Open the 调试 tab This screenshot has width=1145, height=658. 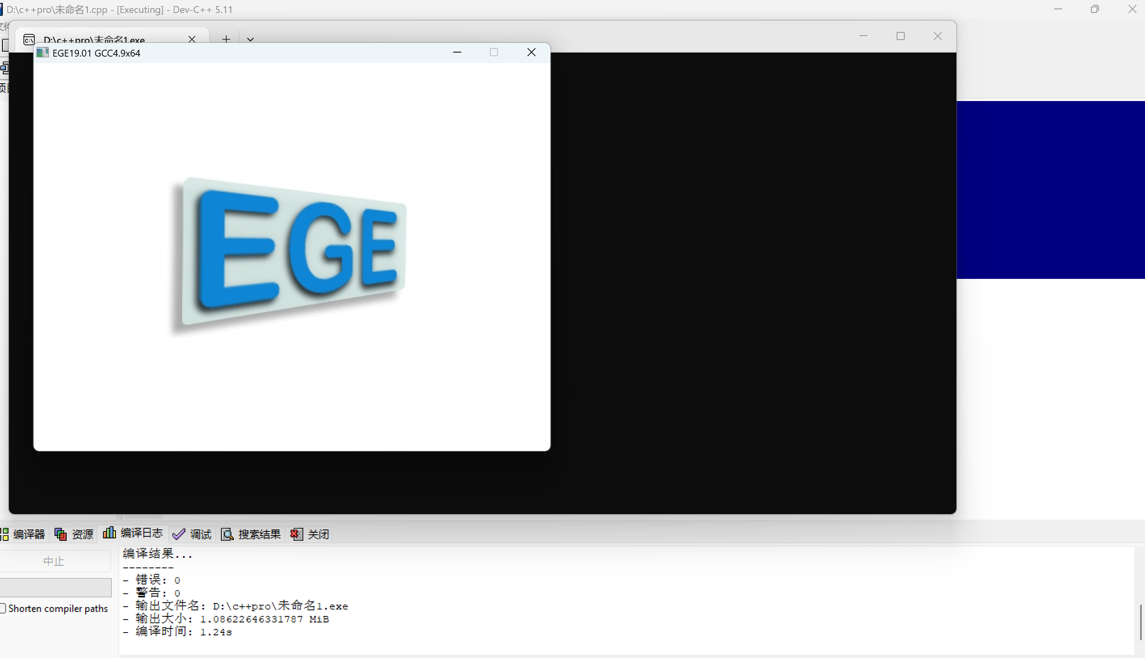192,534
